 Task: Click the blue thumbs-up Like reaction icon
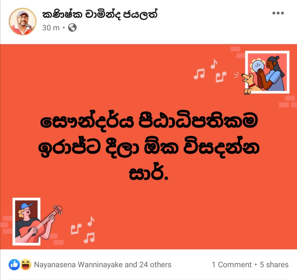tap(14, 264)
